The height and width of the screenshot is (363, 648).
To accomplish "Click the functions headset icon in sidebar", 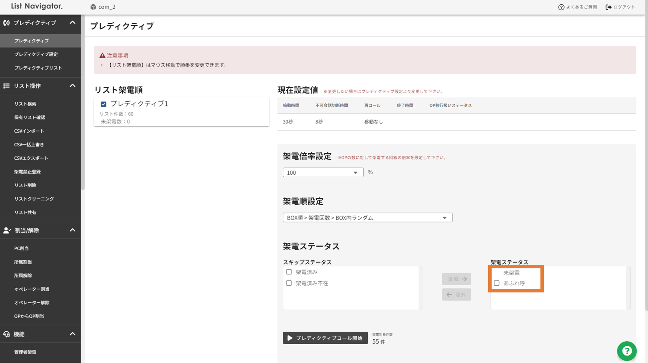I will [x=6, y=334].
